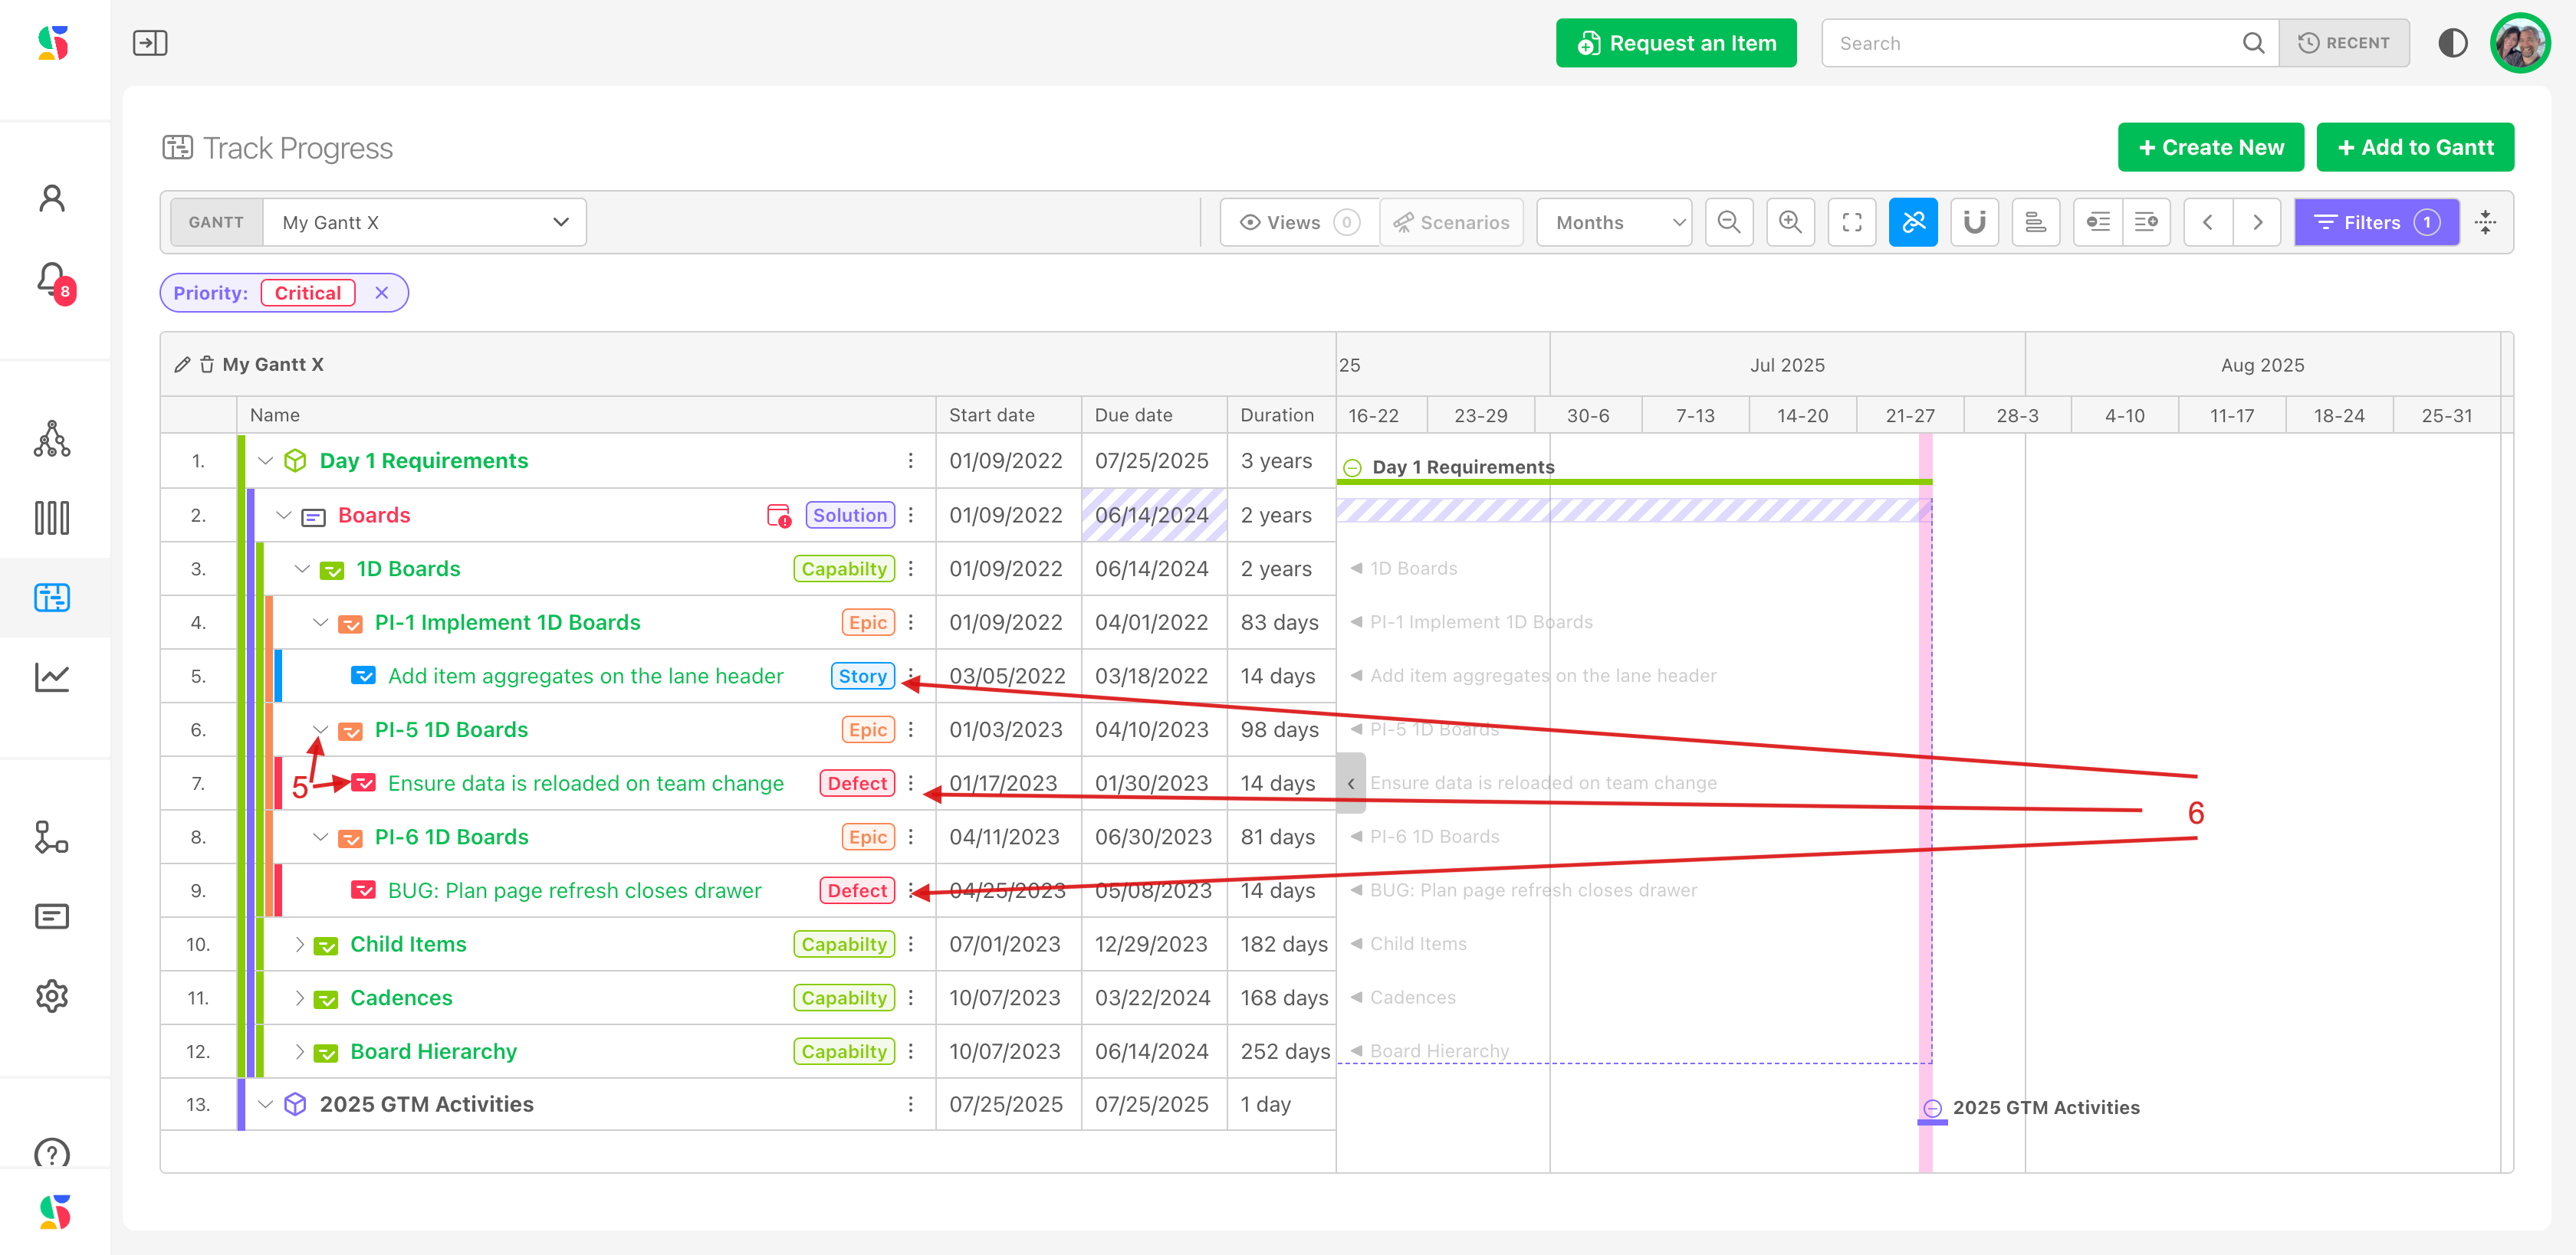
Task: Click the pencil edit icon beside My Gantt X
Action: pyautogui.click(x=182, y=365)
